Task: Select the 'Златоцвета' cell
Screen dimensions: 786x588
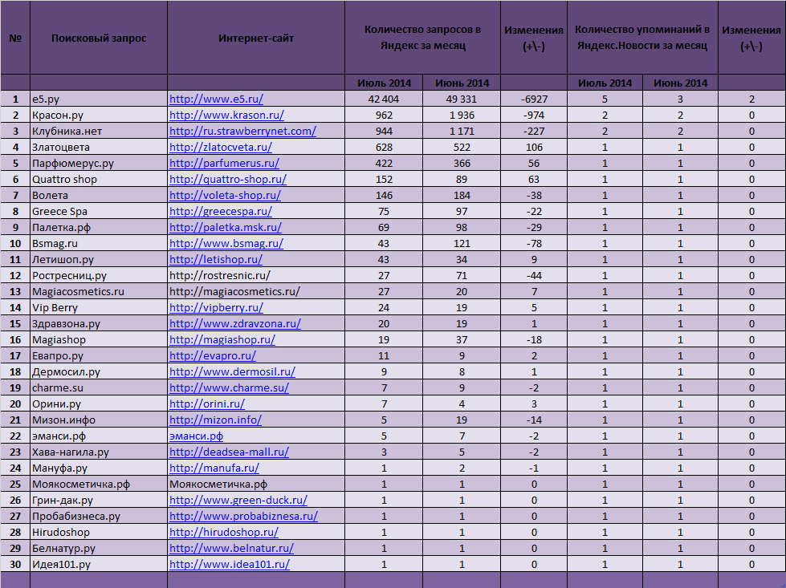Action: [x=99, y=148]
